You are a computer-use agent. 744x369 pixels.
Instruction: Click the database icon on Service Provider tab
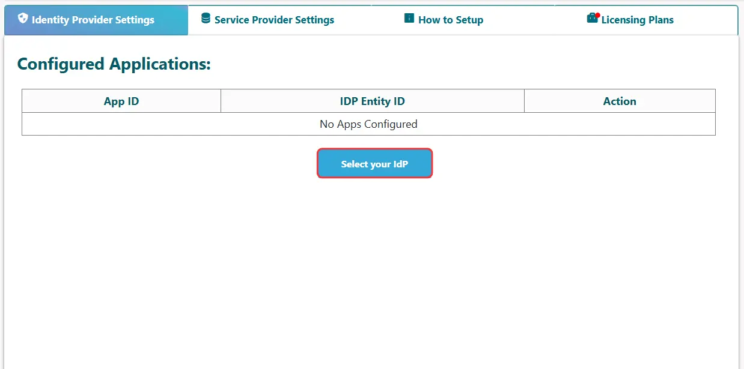tap(206, 19)
